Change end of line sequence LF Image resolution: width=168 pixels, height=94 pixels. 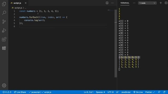pyautogui.click(x=117, y=92)
